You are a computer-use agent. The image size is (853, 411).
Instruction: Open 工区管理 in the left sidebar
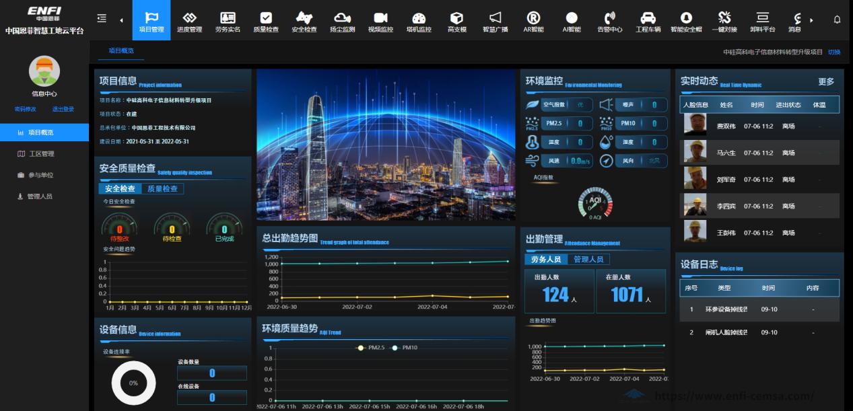click(x=41, y=154)
